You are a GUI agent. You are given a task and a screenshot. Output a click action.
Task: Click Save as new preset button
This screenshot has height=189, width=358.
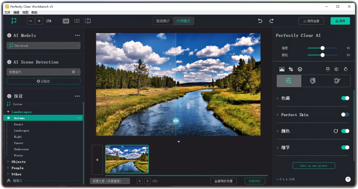(x=314, y=166)
